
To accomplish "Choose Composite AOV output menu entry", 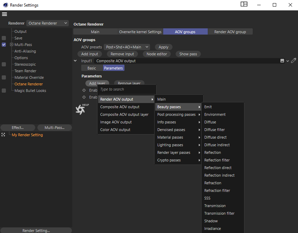I will [126, 107].
